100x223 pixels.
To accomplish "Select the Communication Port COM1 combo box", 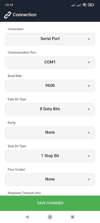I will [50, 62].
